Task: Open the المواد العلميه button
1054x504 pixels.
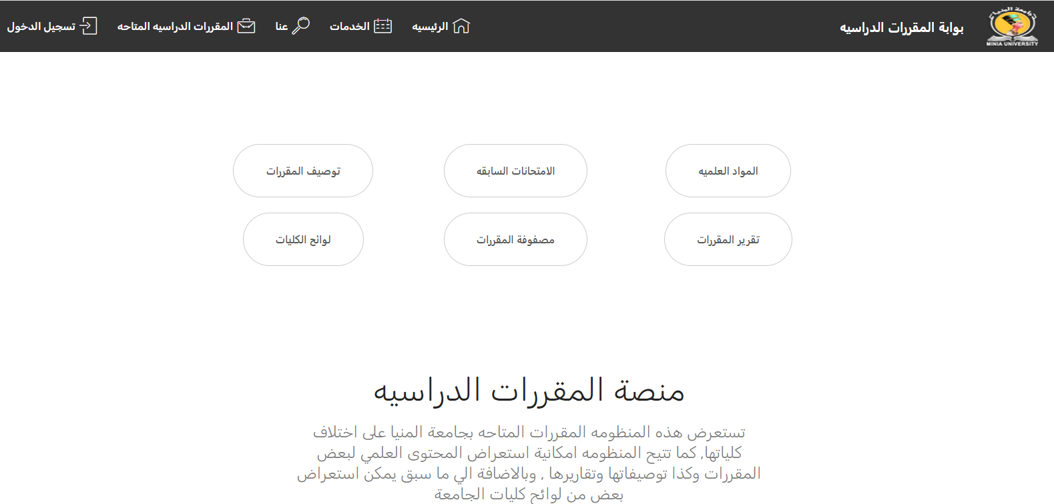Action: (x=728, y=171)
